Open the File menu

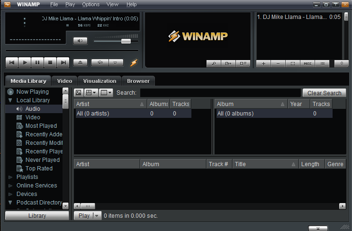[54, 4]
